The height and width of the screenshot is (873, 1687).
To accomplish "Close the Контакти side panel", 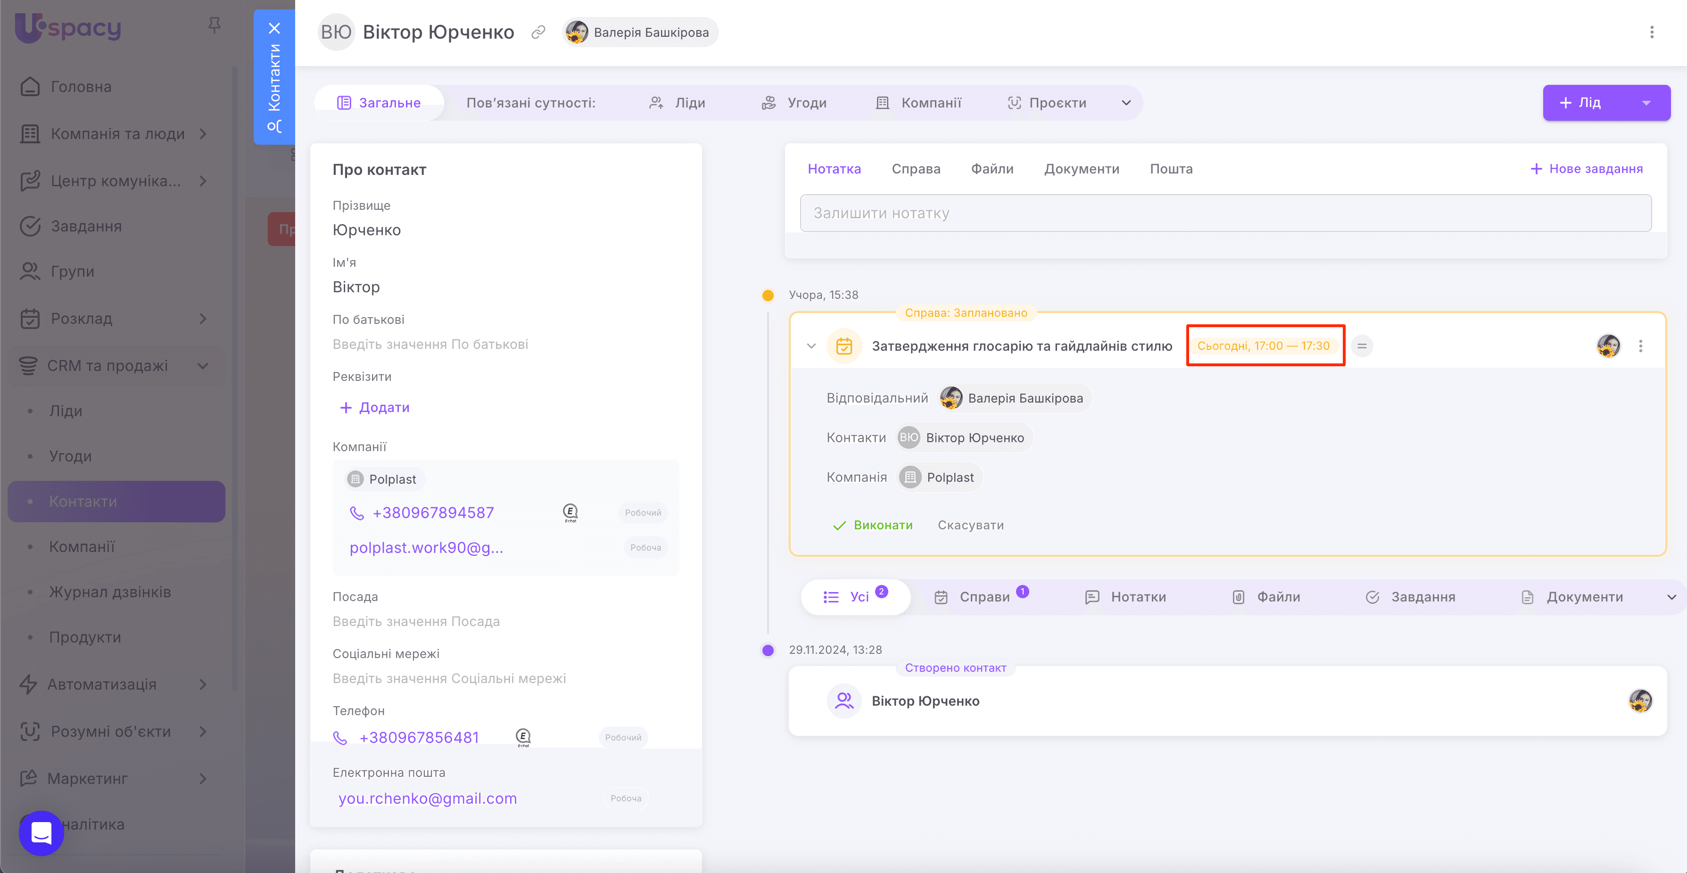I will click(x=274, y=28).
